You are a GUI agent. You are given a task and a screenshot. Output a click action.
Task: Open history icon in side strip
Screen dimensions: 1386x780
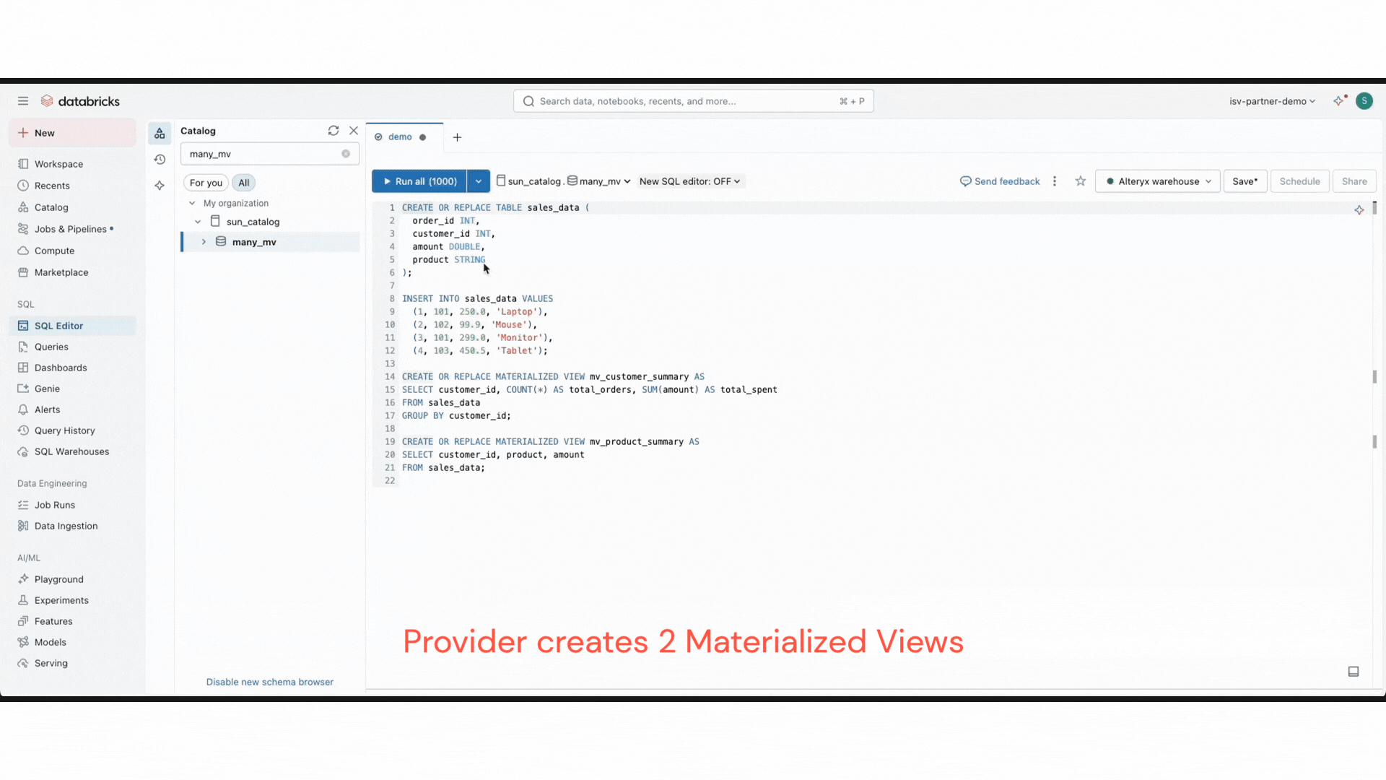click(160, 160)
